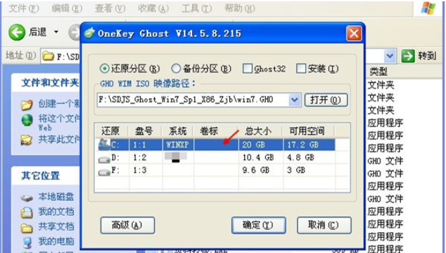Click the 共享文档 folder icon
The width and height of the screenshot is (446, 253).
[27, 228]
